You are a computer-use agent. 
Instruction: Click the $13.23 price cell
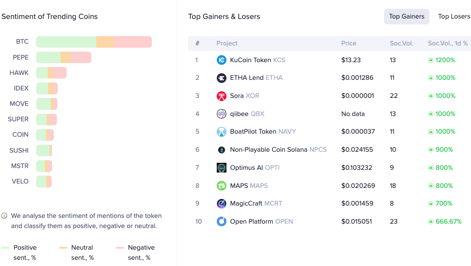click(x=351, y=60)
